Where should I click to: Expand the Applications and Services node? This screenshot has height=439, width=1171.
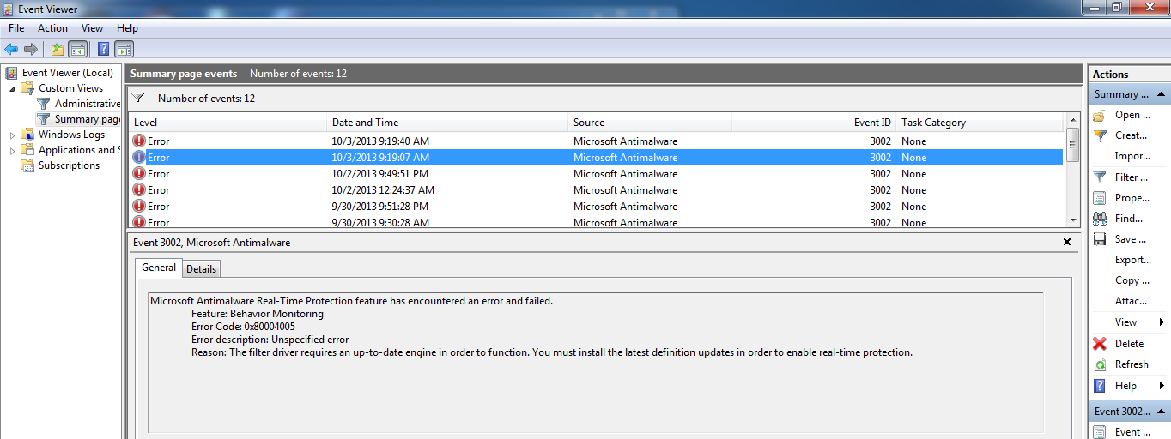point(13,150)
